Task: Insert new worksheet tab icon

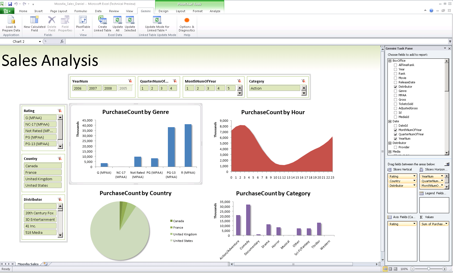Action: click(45, 264)
